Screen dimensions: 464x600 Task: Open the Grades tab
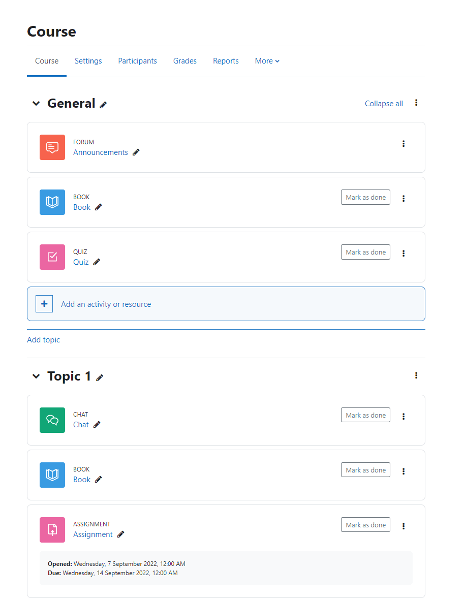(184, 60)
